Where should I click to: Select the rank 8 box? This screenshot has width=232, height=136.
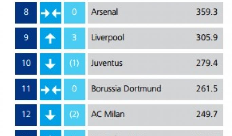tap(26, 12)
